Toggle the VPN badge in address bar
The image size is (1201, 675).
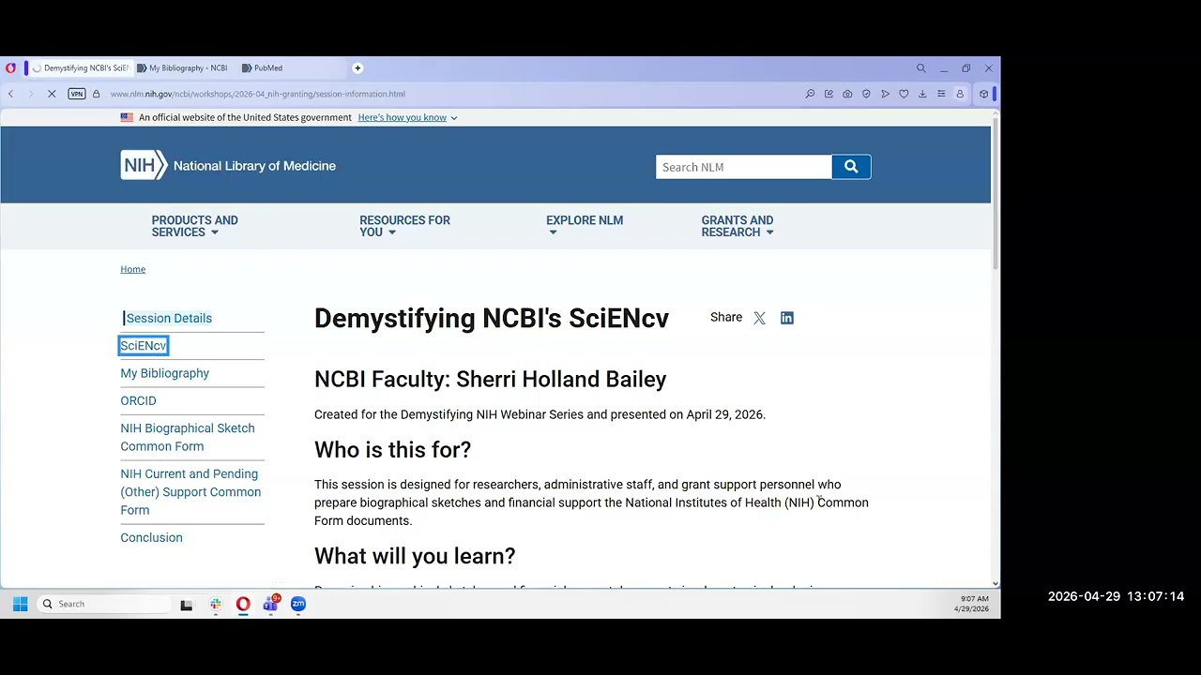[77, 94]
